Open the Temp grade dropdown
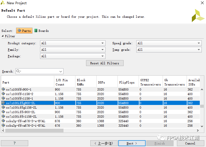The height and width of the screenshot is (147, 206). 169,50
